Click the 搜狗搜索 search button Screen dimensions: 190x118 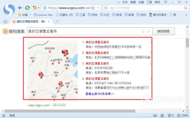point(163,31)
